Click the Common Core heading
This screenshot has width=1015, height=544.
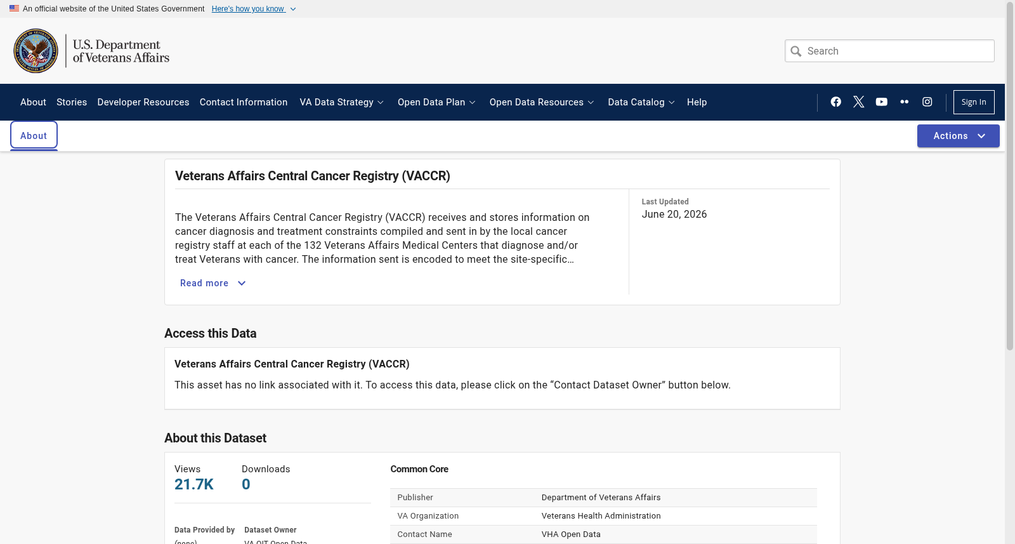pos(419,469)
